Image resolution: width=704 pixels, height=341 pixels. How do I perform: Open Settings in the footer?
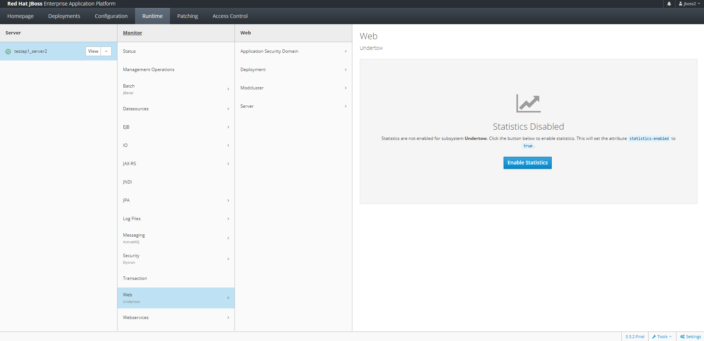tap(690, 337)
